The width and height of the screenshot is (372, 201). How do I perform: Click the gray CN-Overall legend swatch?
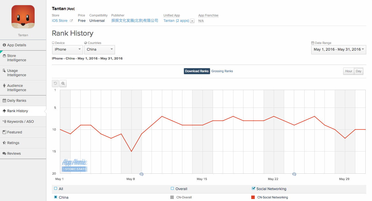[x=172, y=197]
